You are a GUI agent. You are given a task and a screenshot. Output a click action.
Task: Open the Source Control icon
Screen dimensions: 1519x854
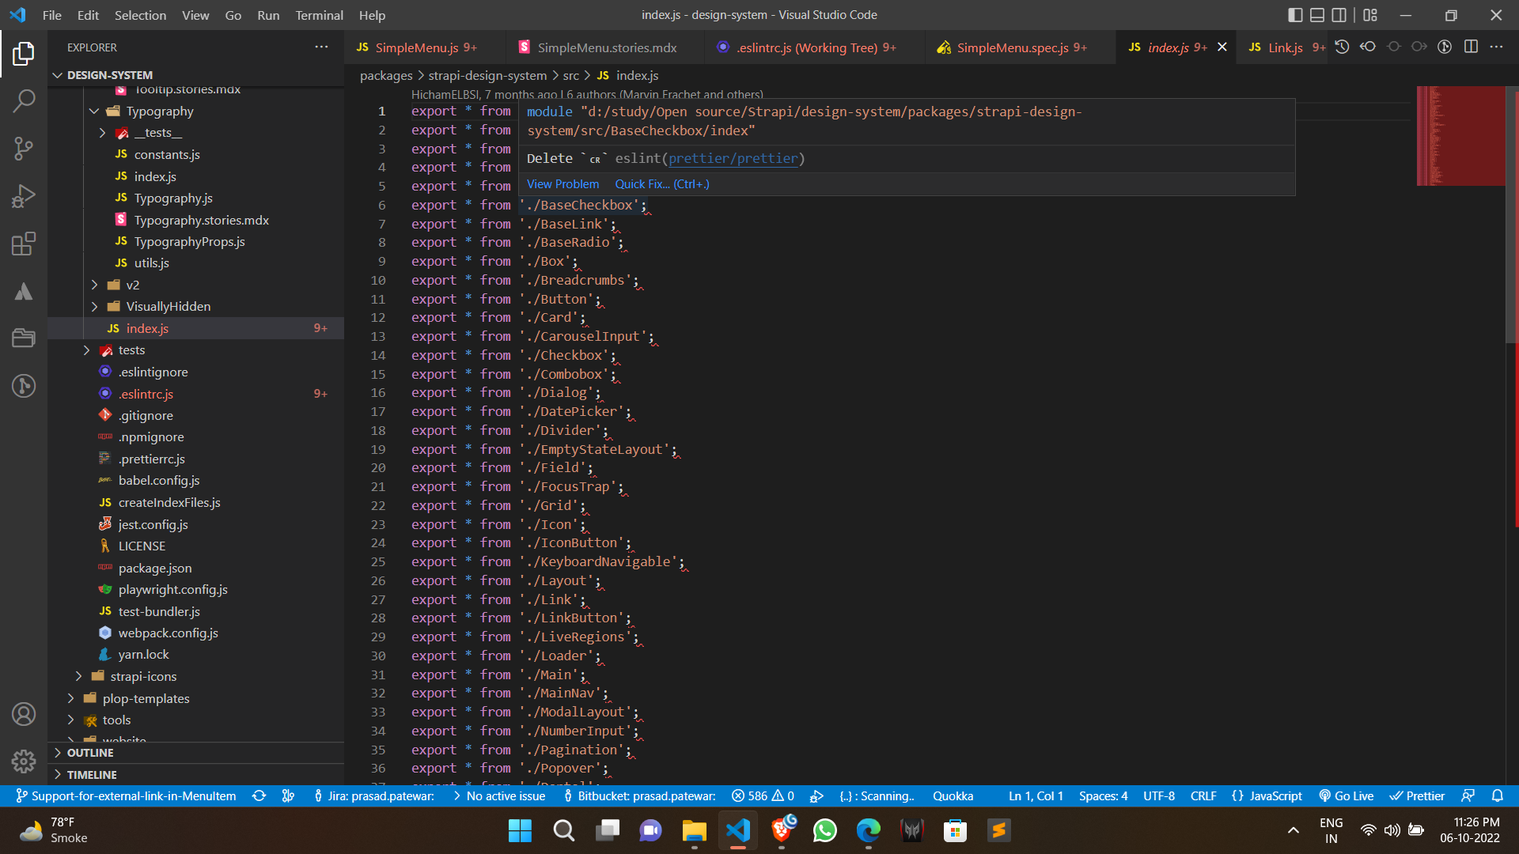[24, 149]
